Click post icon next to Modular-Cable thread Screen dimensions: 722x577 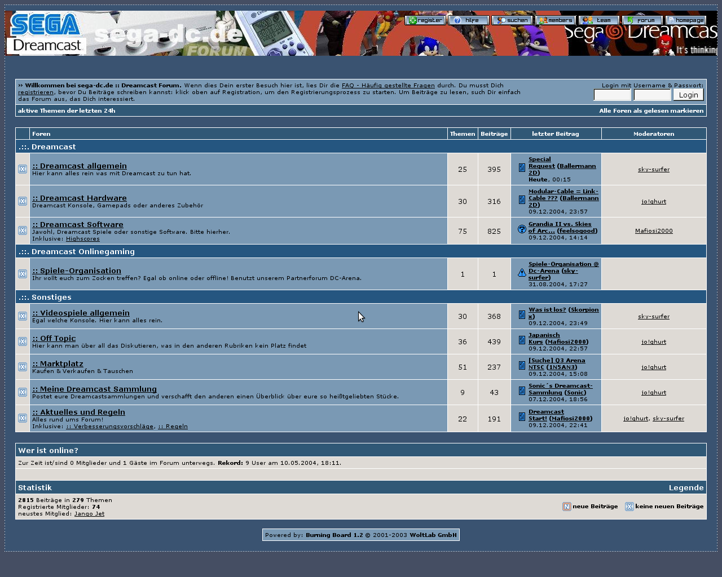(522, 199)
